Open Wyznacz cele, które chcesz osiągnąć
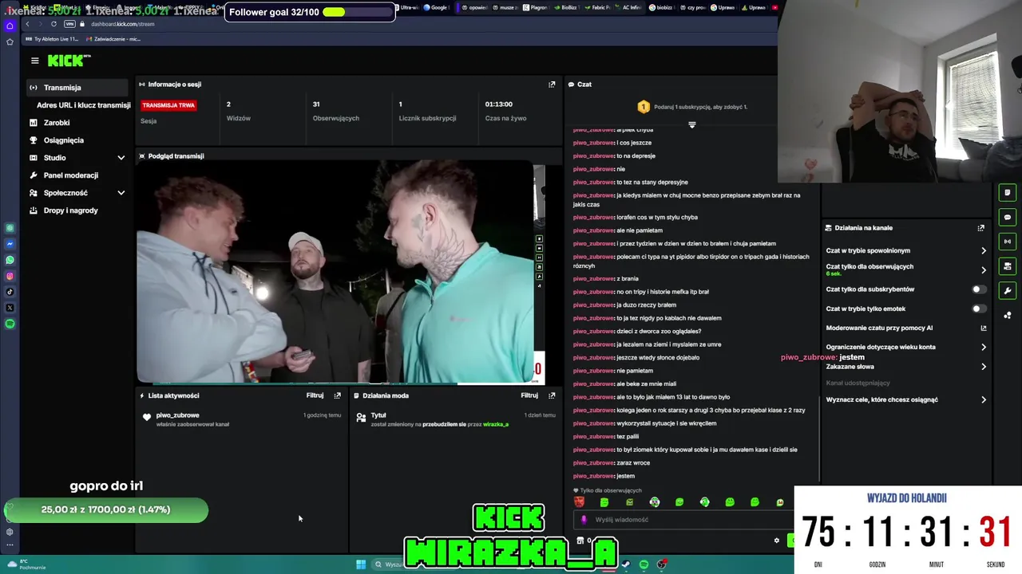The image size is (1022, 574). [905, 399]
